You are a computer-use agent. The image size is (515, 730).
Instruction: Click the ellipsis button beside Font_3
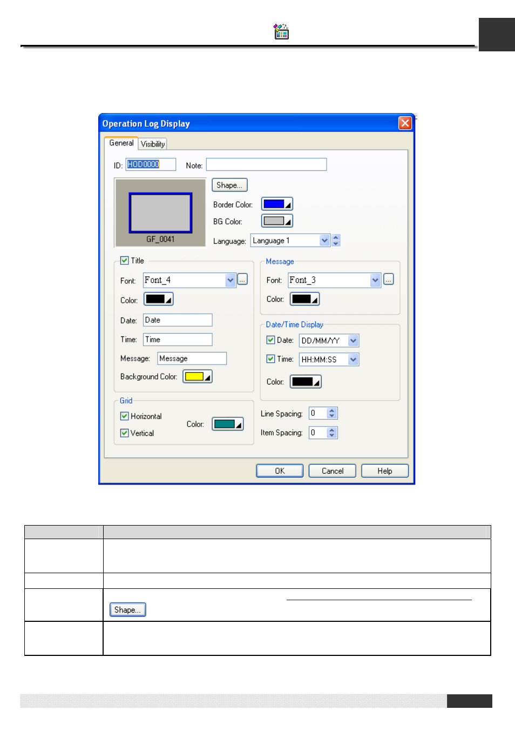(389, 280)
